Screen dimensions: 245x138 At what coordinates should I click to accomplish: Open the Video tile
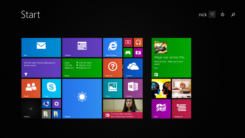coord(128,42)
